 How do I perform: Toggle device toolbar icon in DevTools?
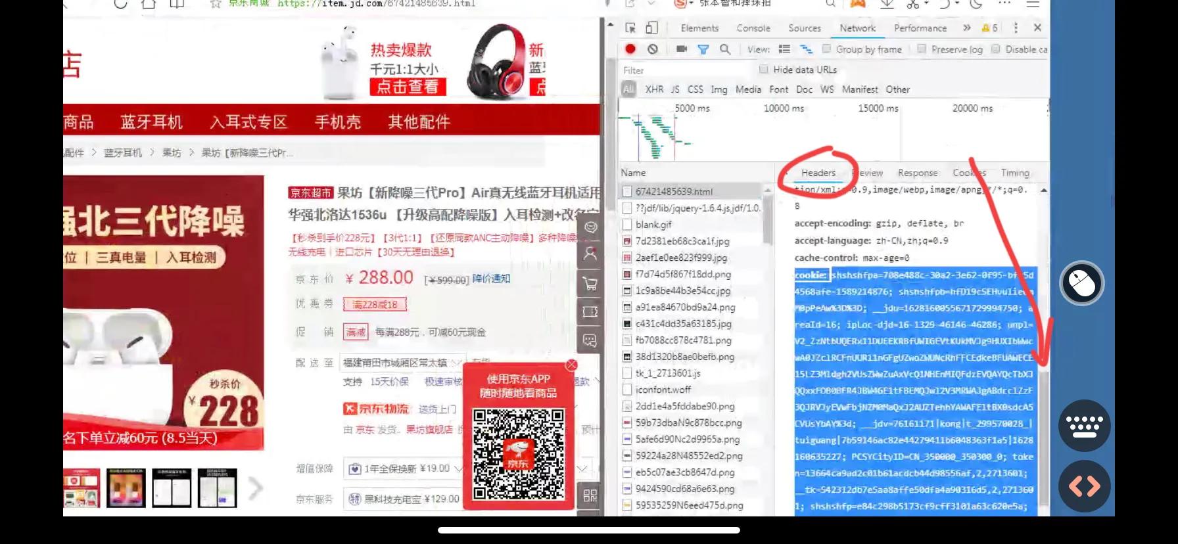coord(651,28)
